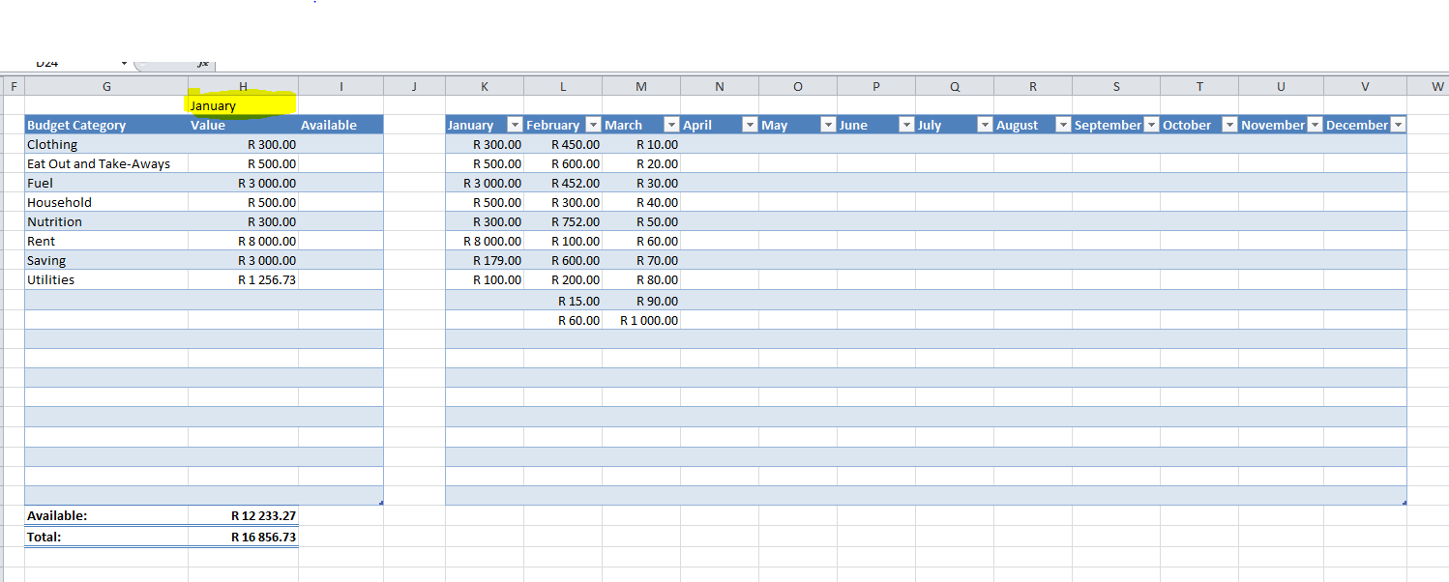Select column G by clicking its header
Image resolution: width=1449 pixels, height=582 pixels.
pyautogui.click(x=106, y=86)
